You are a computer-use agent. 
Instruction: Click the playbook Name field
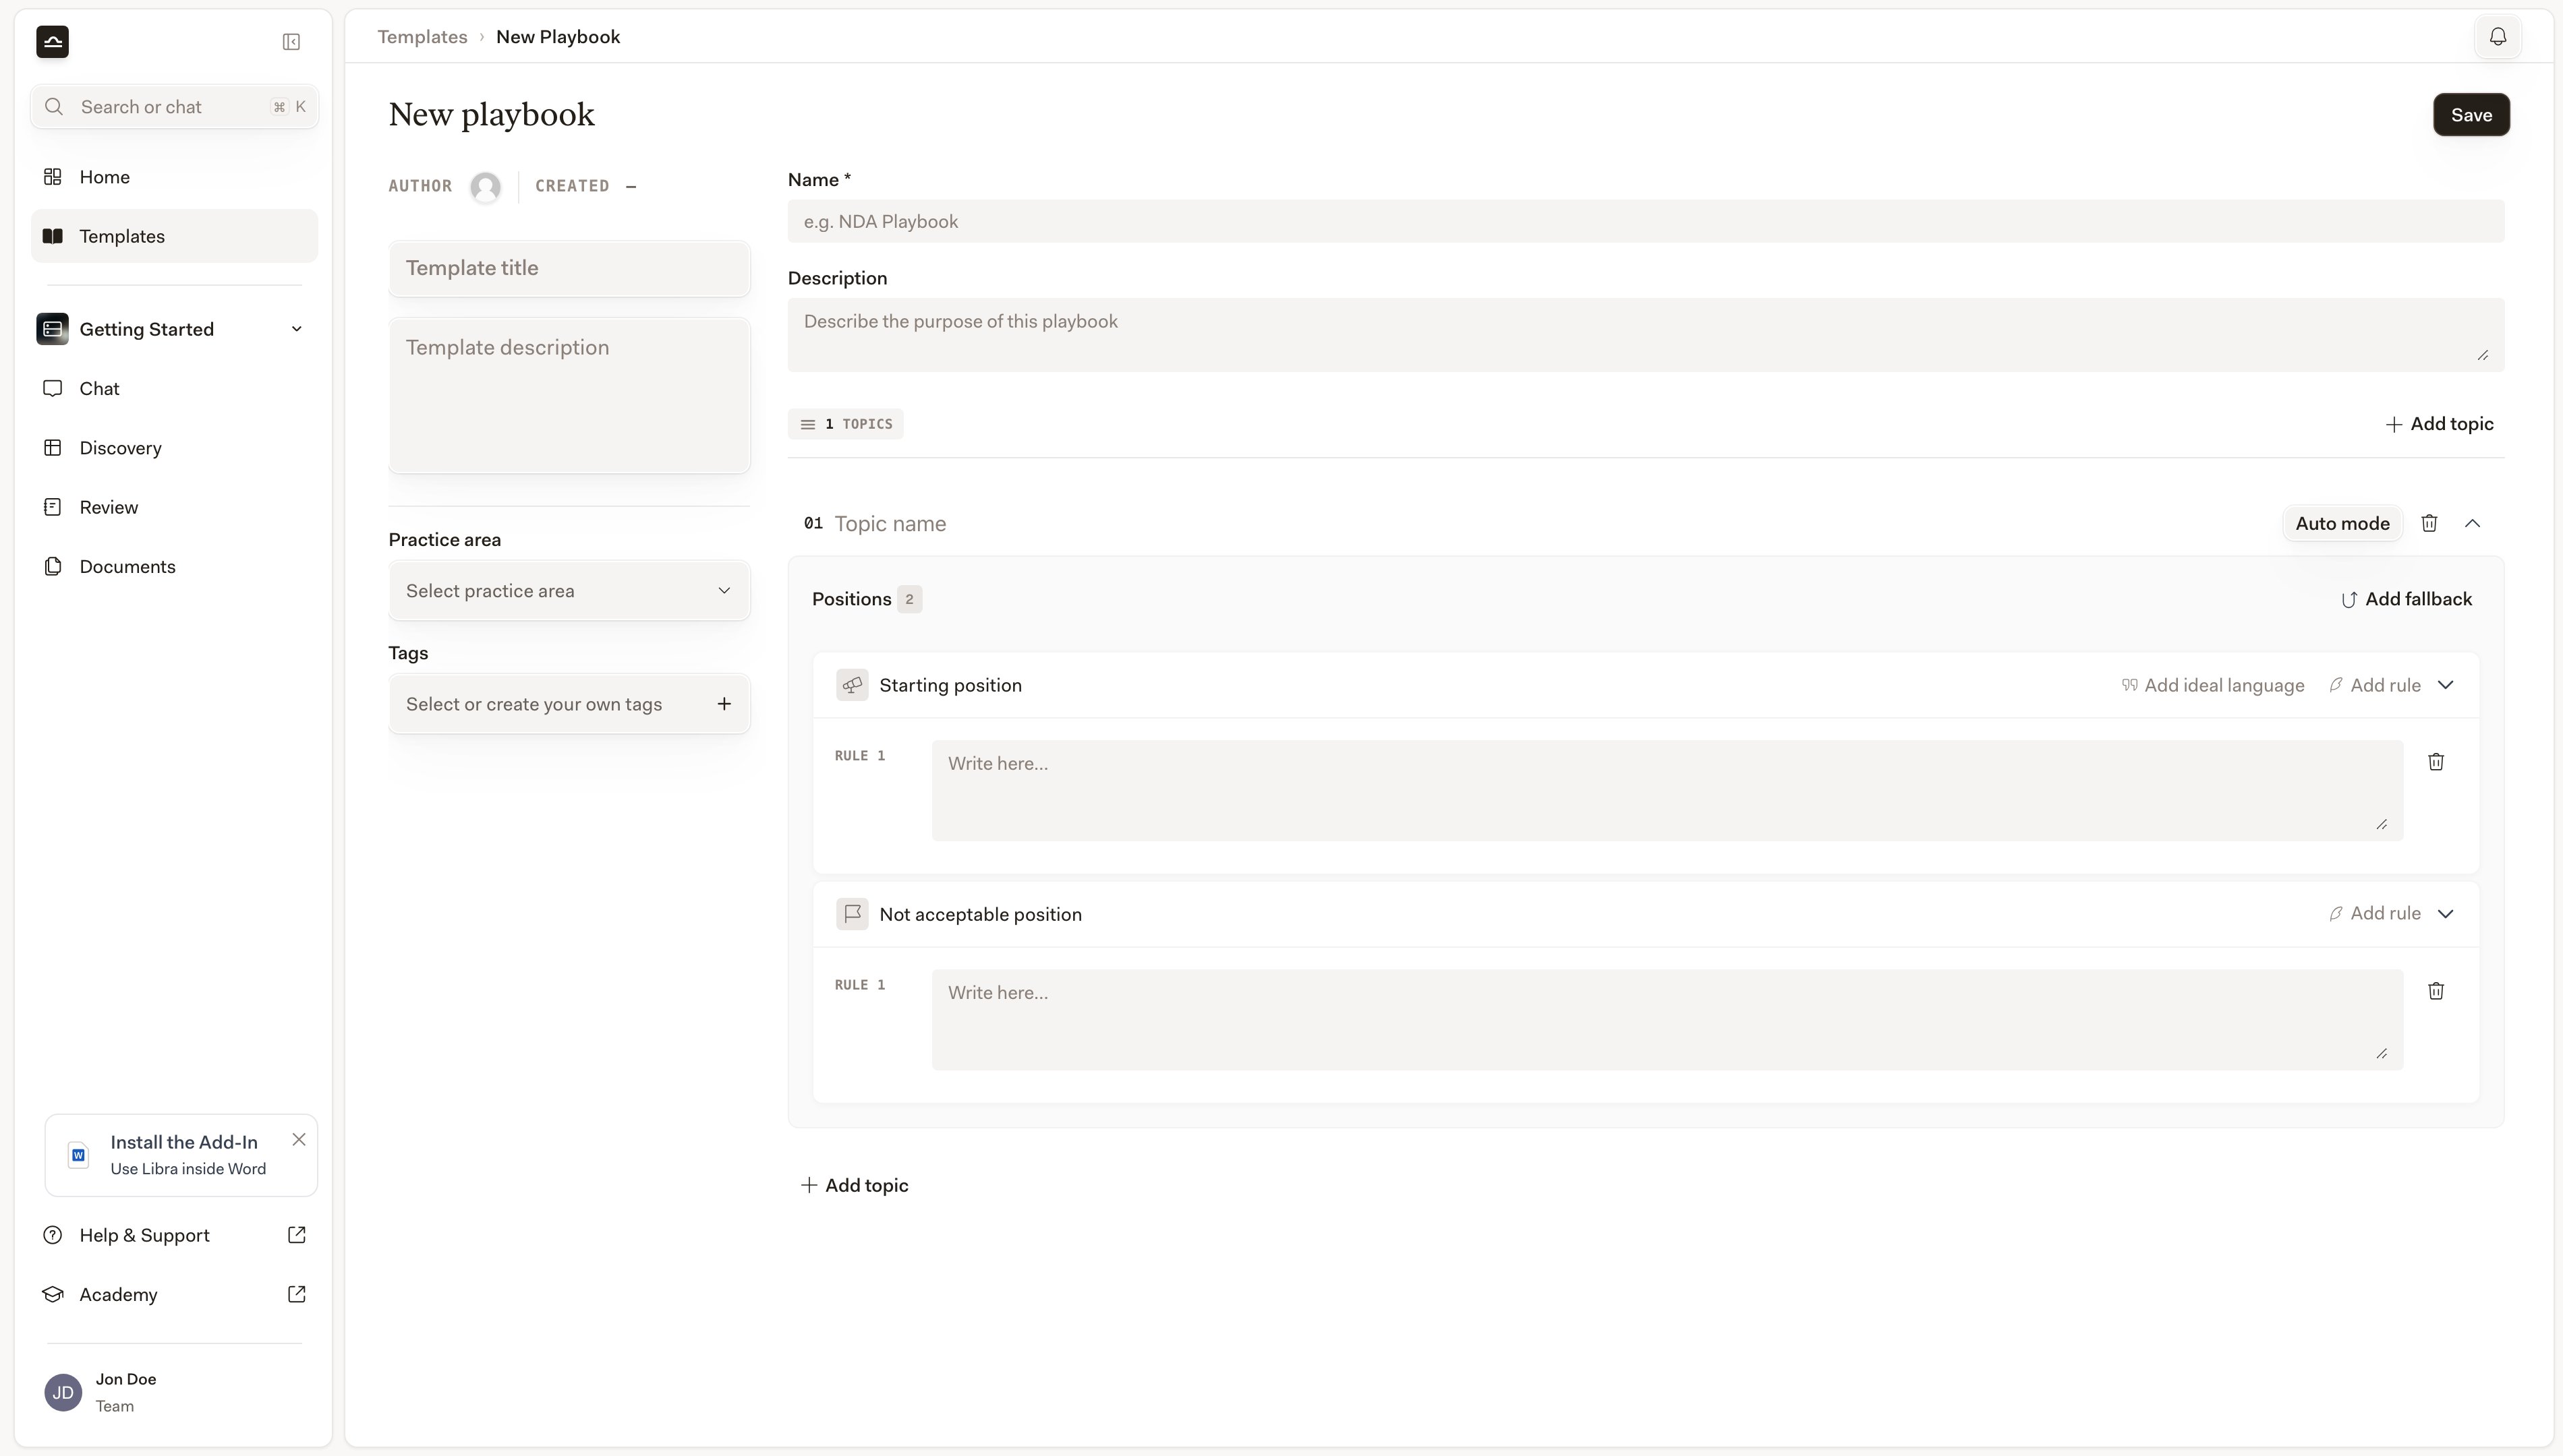tap(1646, 222)
